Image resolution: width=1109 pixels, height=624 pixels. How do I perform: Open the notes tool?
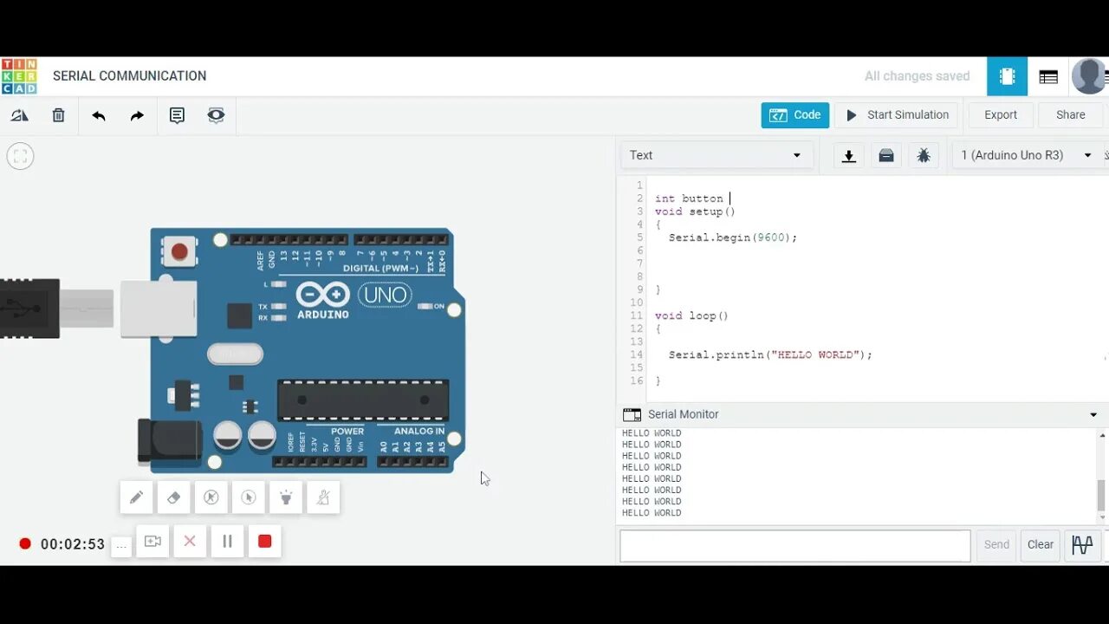point(177,115)
